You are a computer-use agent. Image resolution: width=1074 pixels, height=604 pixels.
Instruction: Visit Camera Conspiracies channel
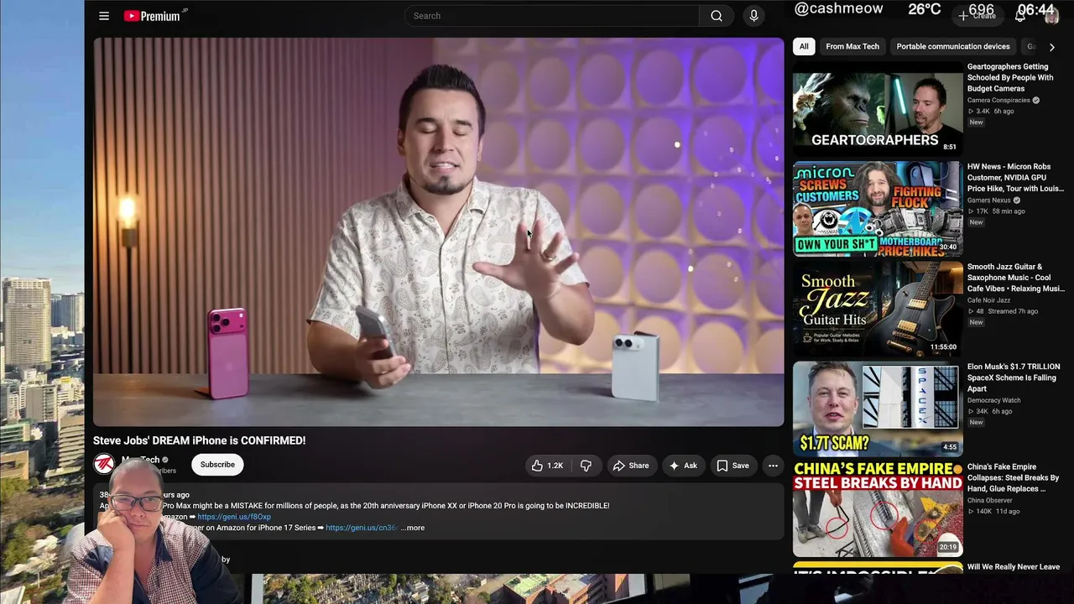tap(998, 101)
